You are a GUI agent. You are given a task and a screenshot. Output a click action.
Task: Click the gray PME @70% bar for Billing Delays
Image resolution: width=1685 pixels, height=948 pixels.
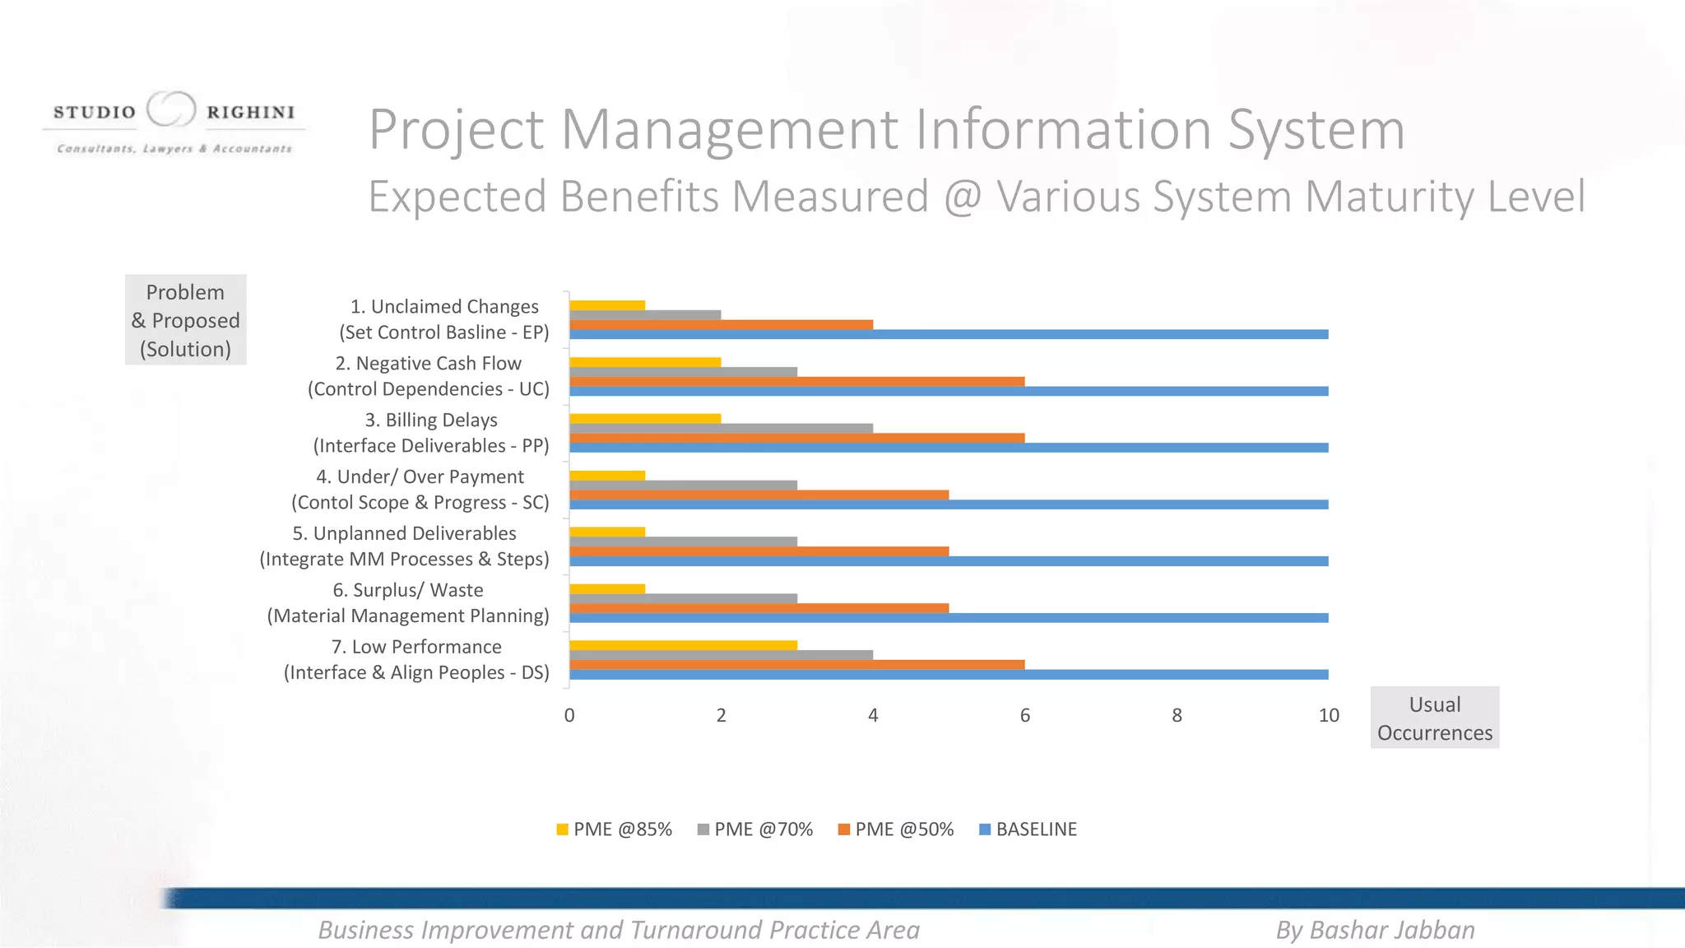pyautogui.click(x=721, y=428)
